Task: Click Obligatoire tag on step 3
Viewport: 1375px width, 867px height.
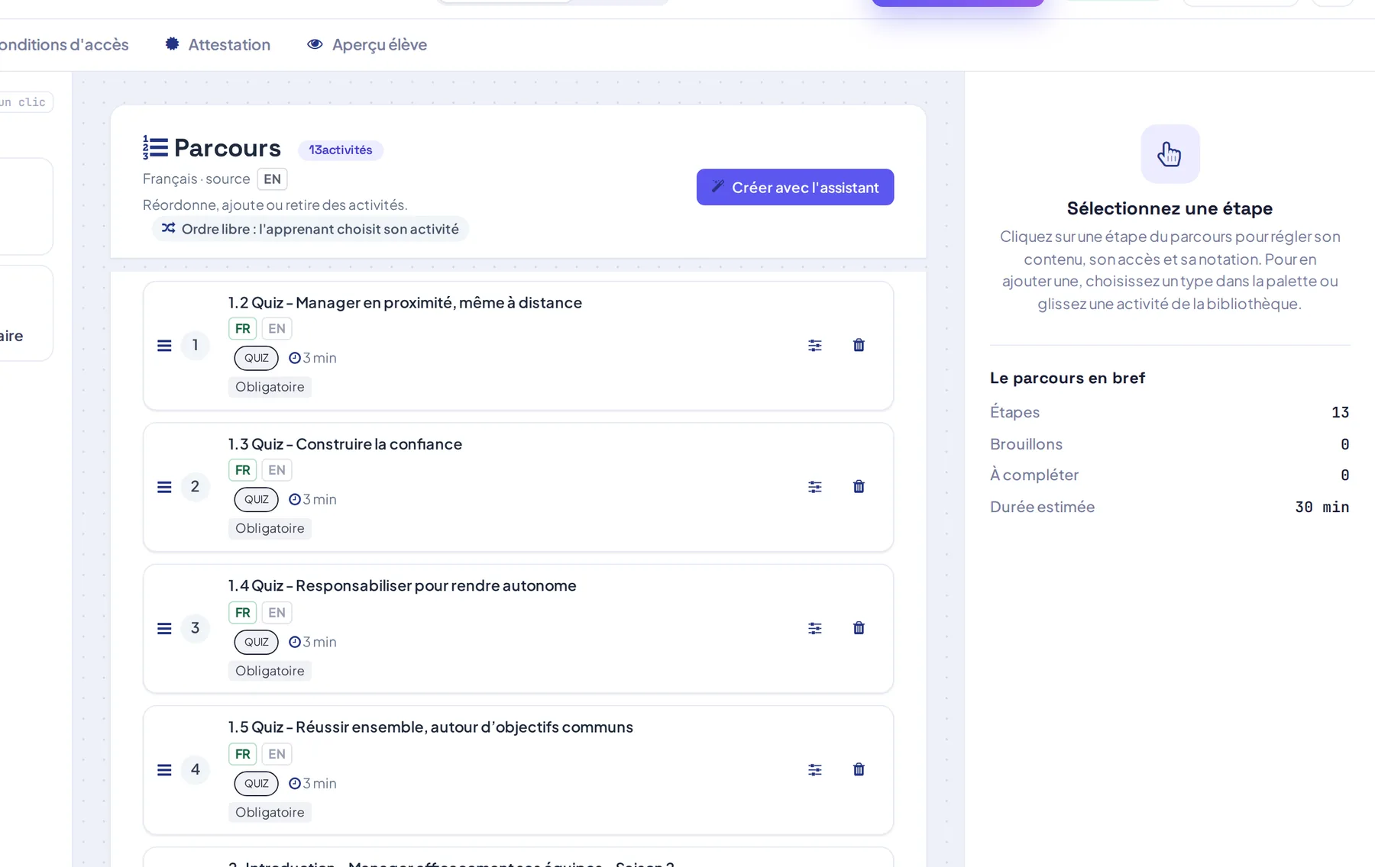Action: pos(270,671)
